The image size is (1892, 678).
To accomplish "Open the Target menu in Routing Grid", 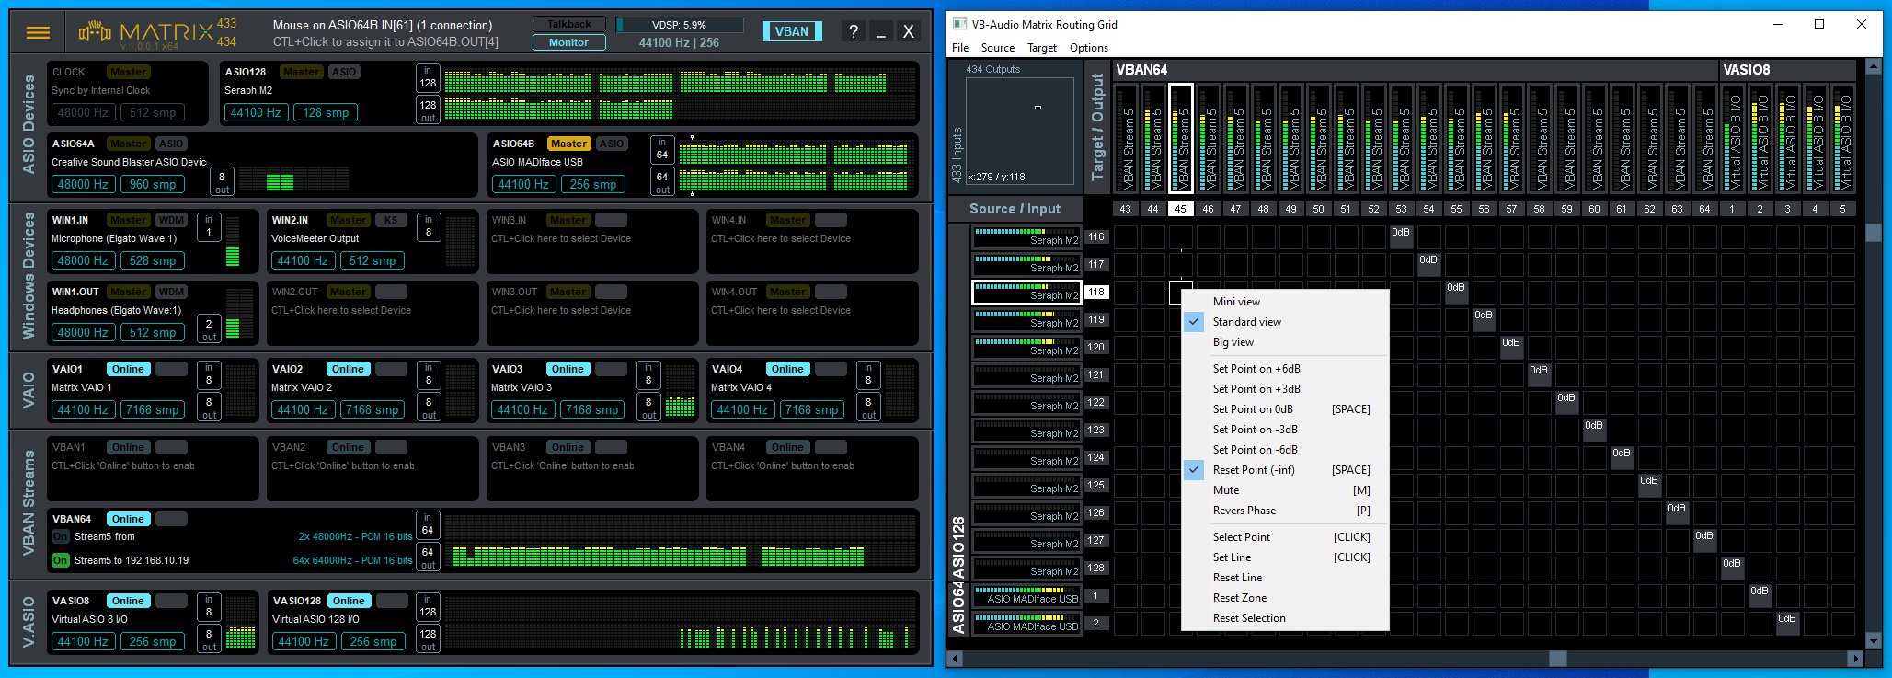I will 1042,48.
